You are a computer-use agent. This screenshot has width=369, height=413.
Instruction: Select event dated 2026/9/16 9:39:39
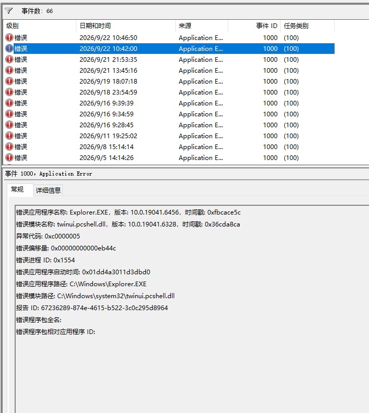point(169,103)
